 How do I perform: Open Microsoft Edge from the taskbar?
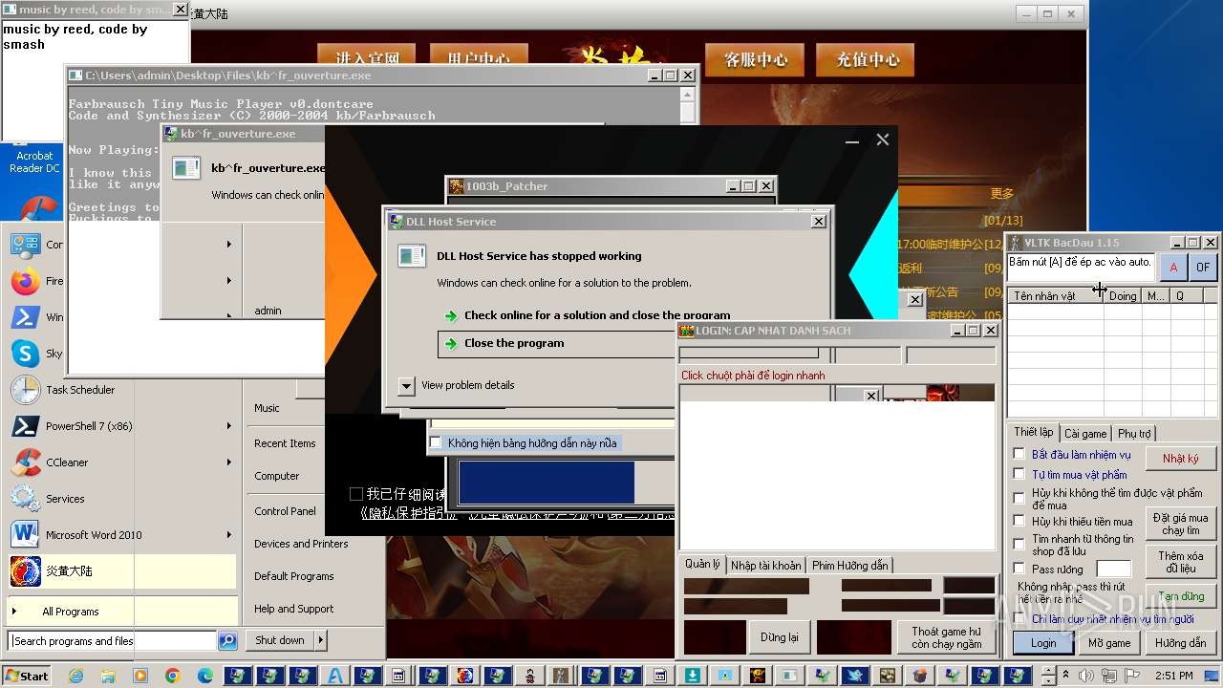[205, 676]
